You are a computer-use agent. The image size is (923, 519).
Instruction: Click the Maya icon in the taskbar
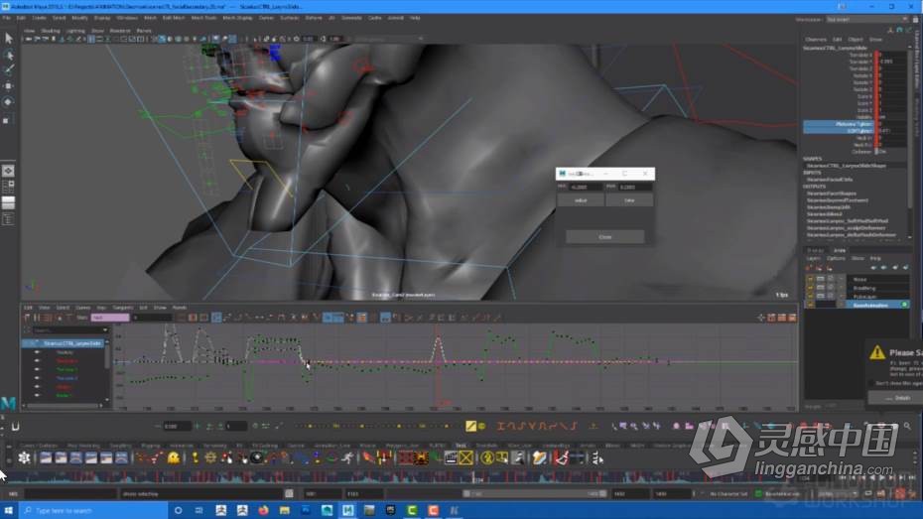click(x=348, y=510)
